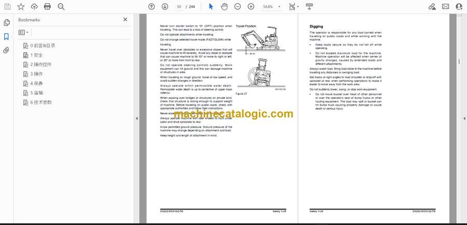This screenshot has width=467, height=225.
Task: Toggle the Bookmarks panel icon
Action: point(6,37)
